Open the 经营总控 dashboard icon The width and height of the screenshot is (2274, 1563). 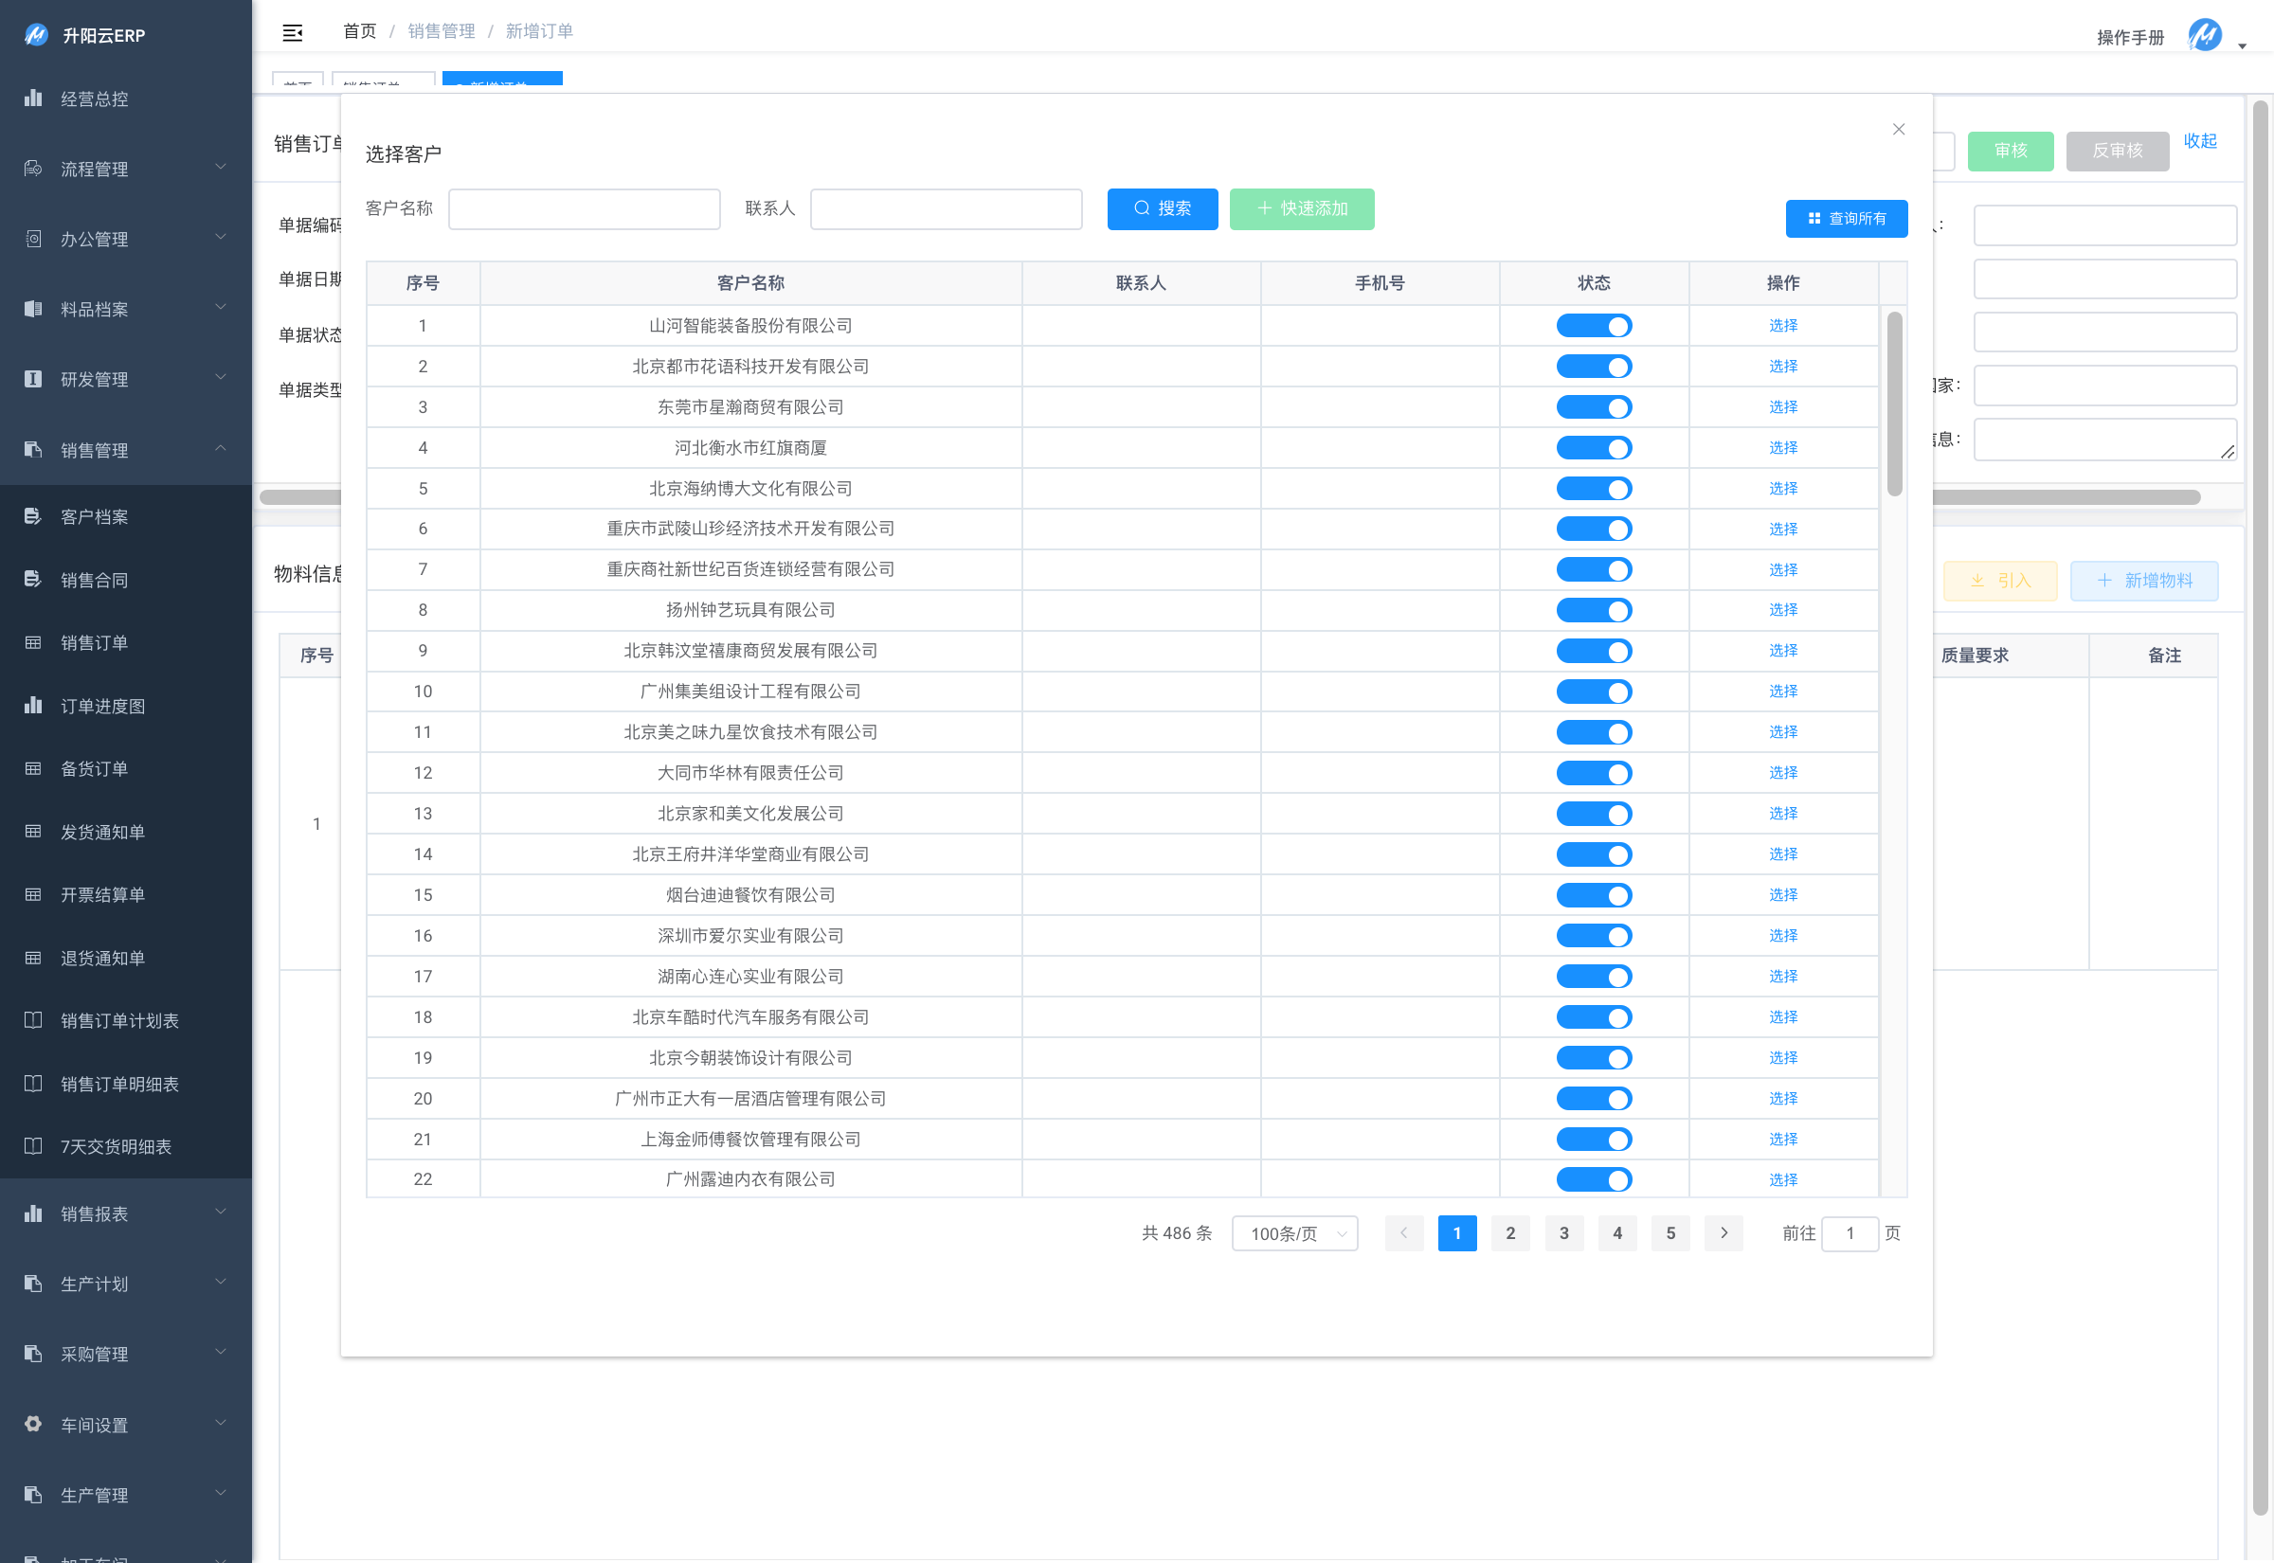point(33,98)
